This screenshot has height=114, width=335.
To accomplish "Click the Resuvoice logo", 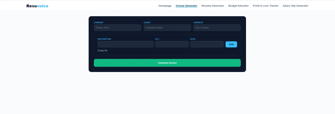I will pos(37,6).
